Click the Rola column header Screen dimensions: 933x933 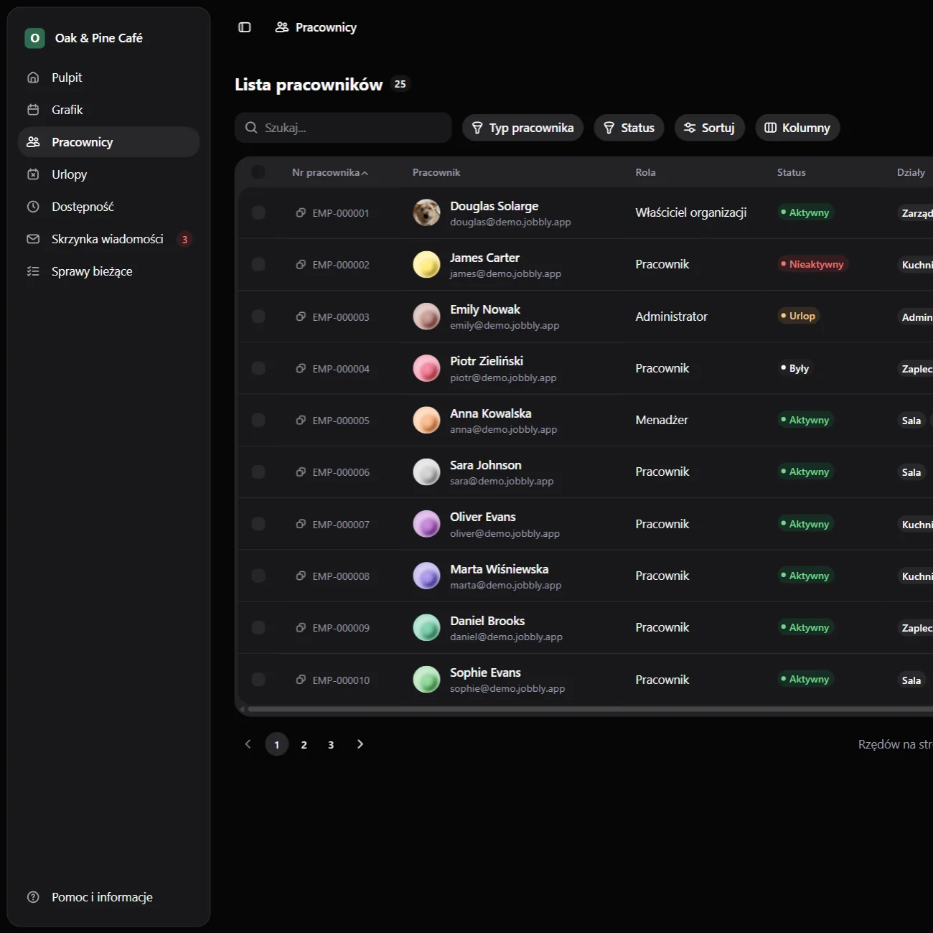tap(645, 172)
